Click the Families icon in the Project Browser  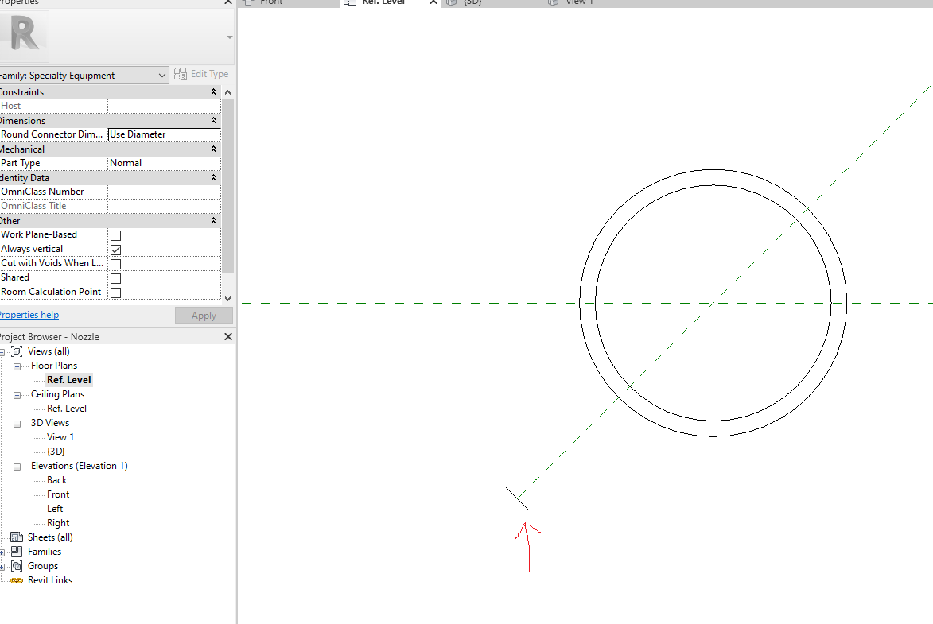pos(16,551)
